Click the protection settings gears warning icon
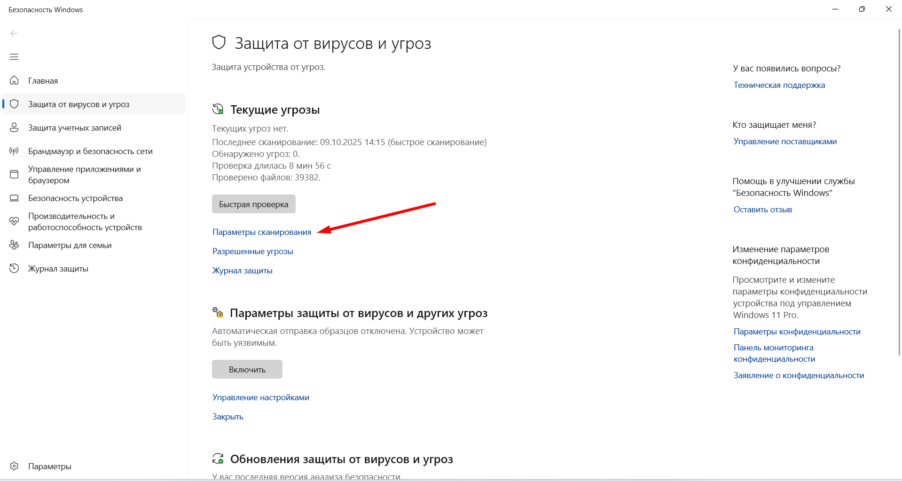 [218, 312]
